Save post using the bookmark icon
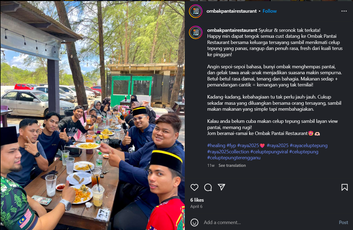 345,187
